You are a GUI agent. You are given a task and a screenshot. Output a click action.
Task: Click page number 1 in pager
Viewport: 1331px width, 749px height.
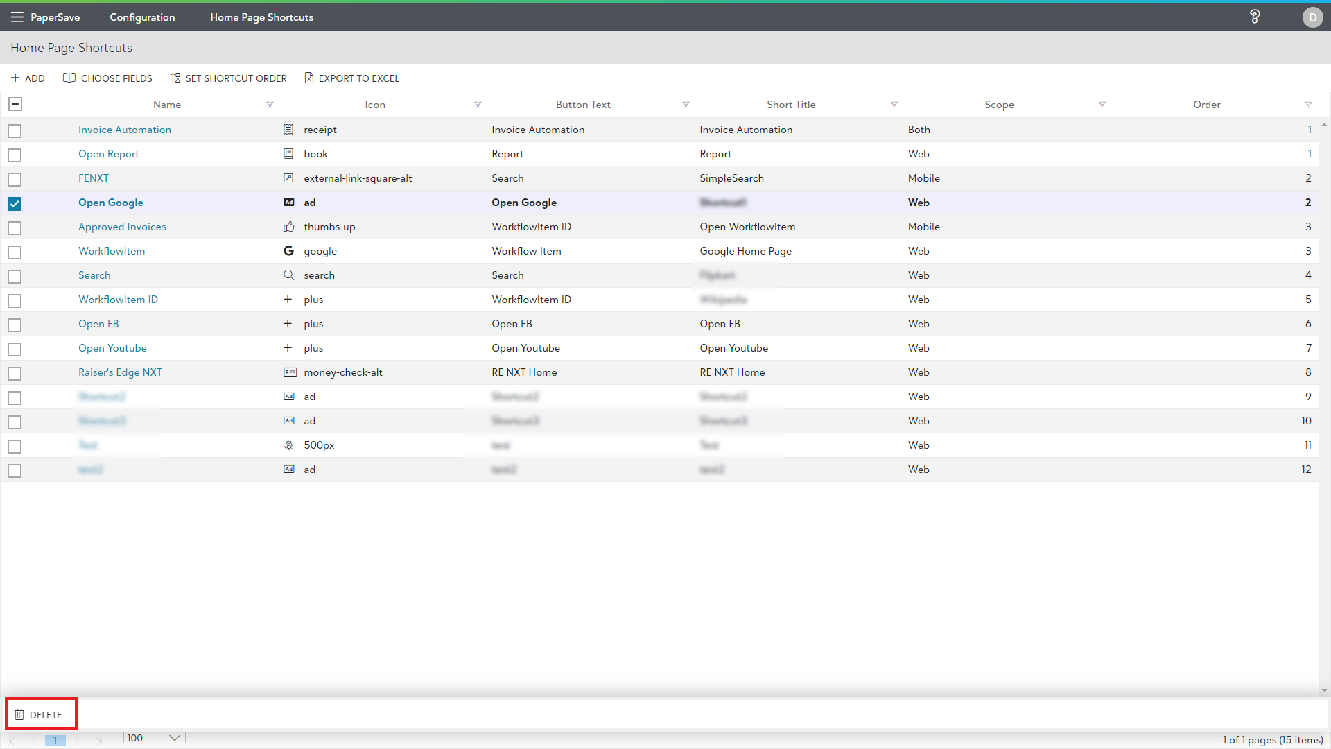pos(55,740)
